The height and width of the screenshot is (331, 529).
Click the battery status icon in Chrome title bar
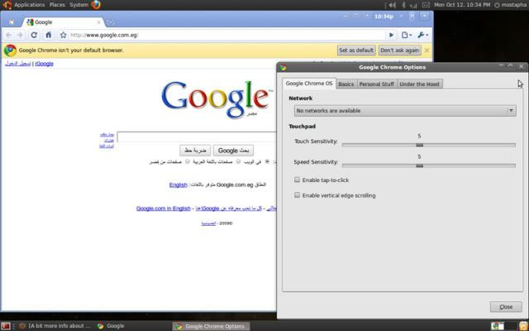click(x=412, y=17)
